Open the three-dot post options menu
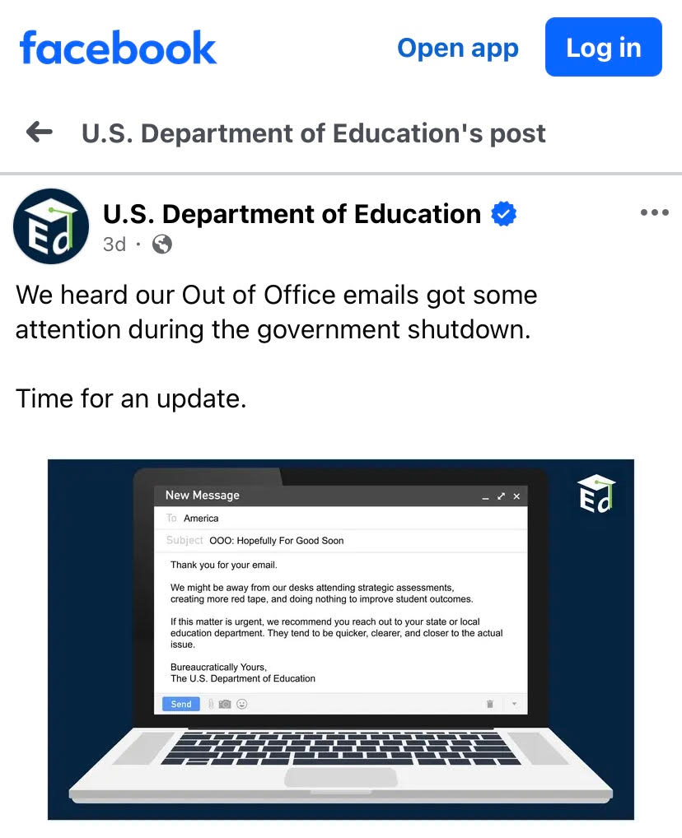This screenshot has width=682, height=838. point(654,213)
